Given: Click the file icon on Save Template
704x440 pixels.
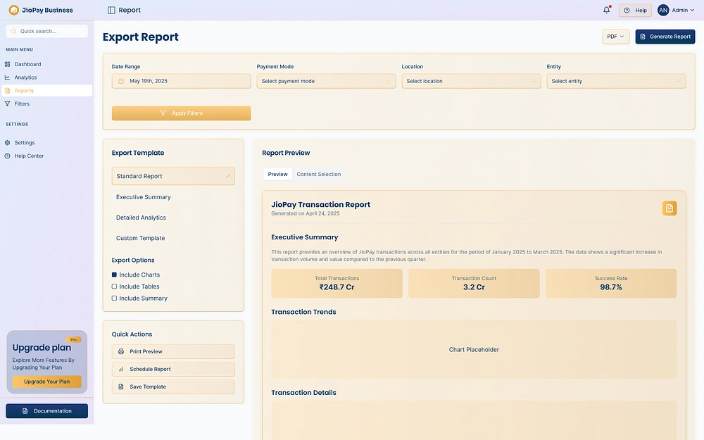Looking at the screenshot, I should click(x=121, y=386).
